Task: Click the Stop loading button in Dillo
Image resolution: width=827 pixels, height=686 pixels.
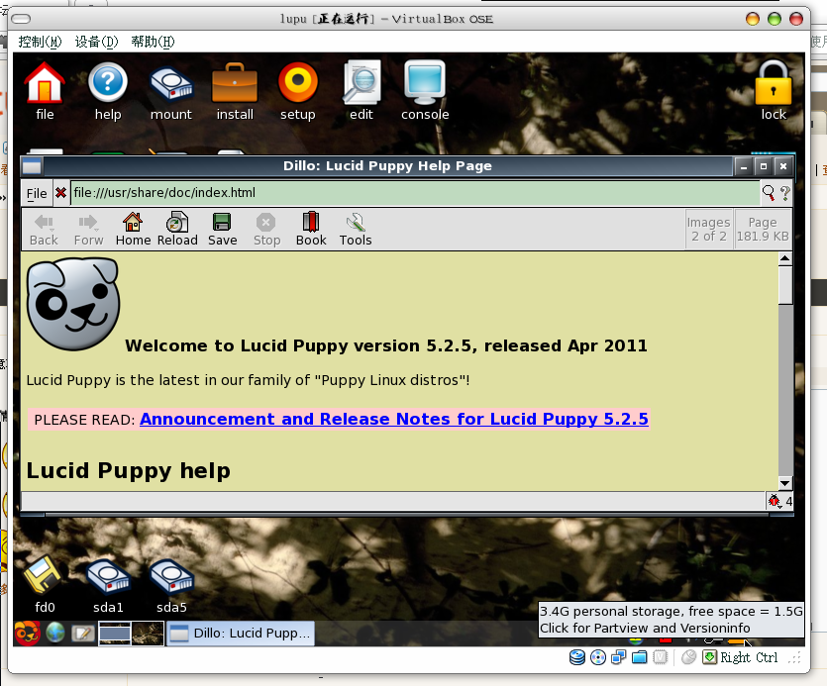Action: coord(266,230)
